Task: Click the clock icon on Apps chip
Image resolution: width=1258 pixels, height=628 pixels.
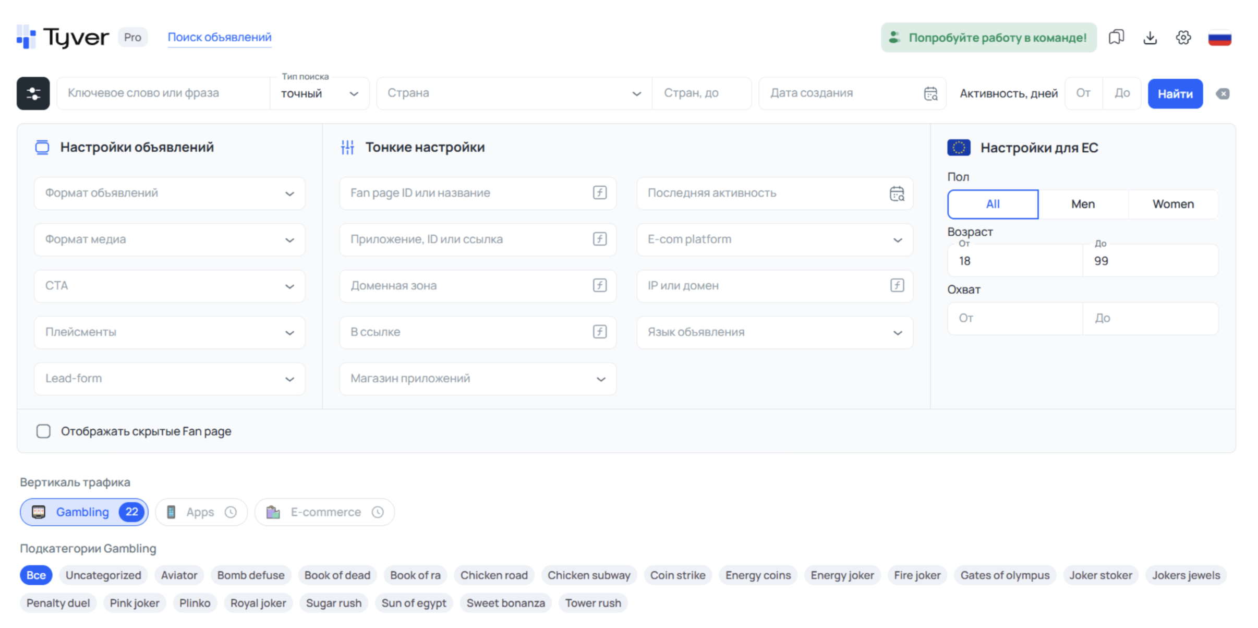Action: 231,512
